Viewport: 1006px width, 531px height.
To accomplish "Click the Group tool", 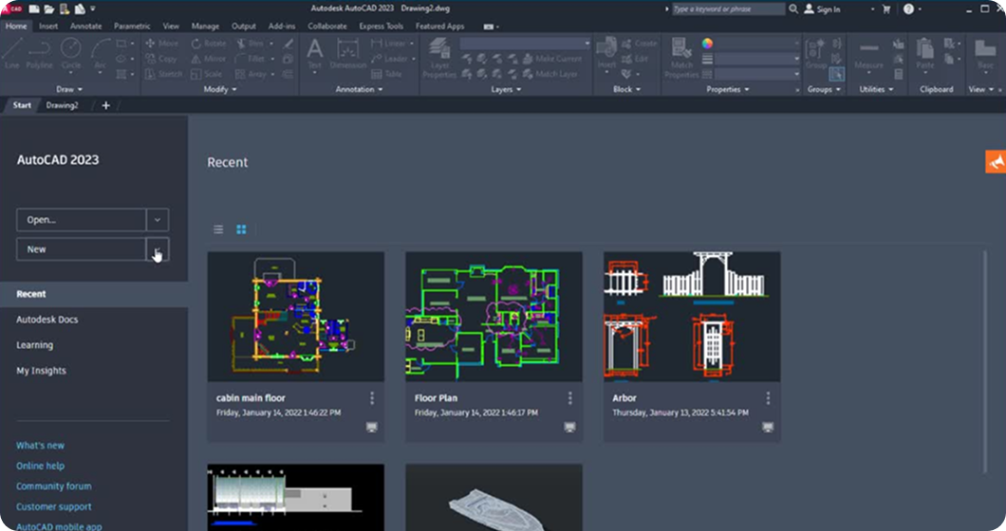I will [815, 54].
